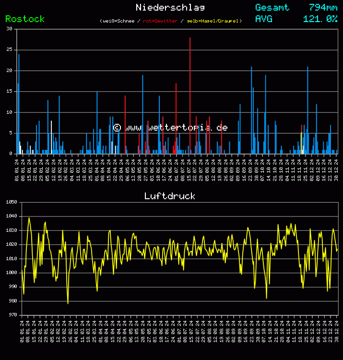
Task: Click the lowest pressure dip near 978
Action: click(x=68, y=302)
